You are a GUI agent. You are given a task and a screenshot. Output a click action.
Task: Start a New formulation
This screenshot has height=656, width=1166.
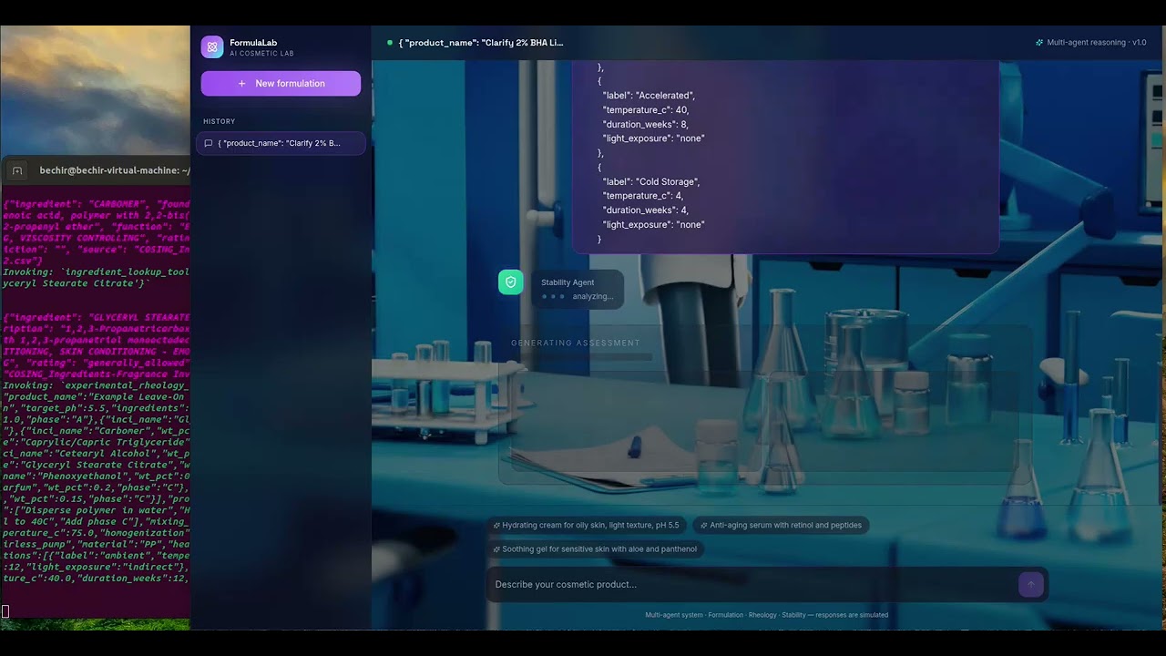point(281,83)
